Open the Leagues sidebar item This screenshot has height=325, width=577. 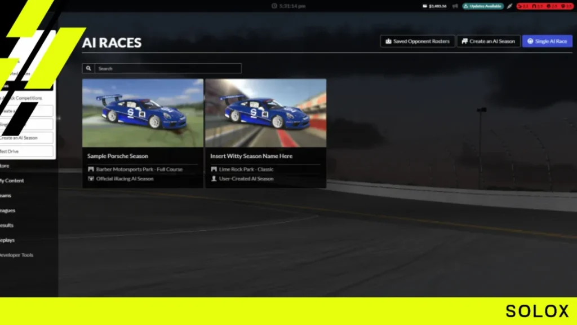tap(7, 210)
